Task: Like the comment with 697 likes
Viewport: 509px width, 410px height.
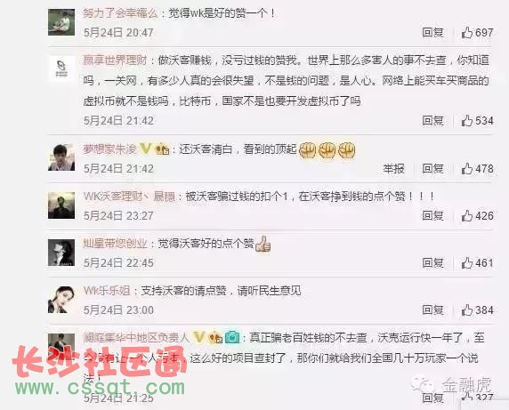Action: [467, 32]
